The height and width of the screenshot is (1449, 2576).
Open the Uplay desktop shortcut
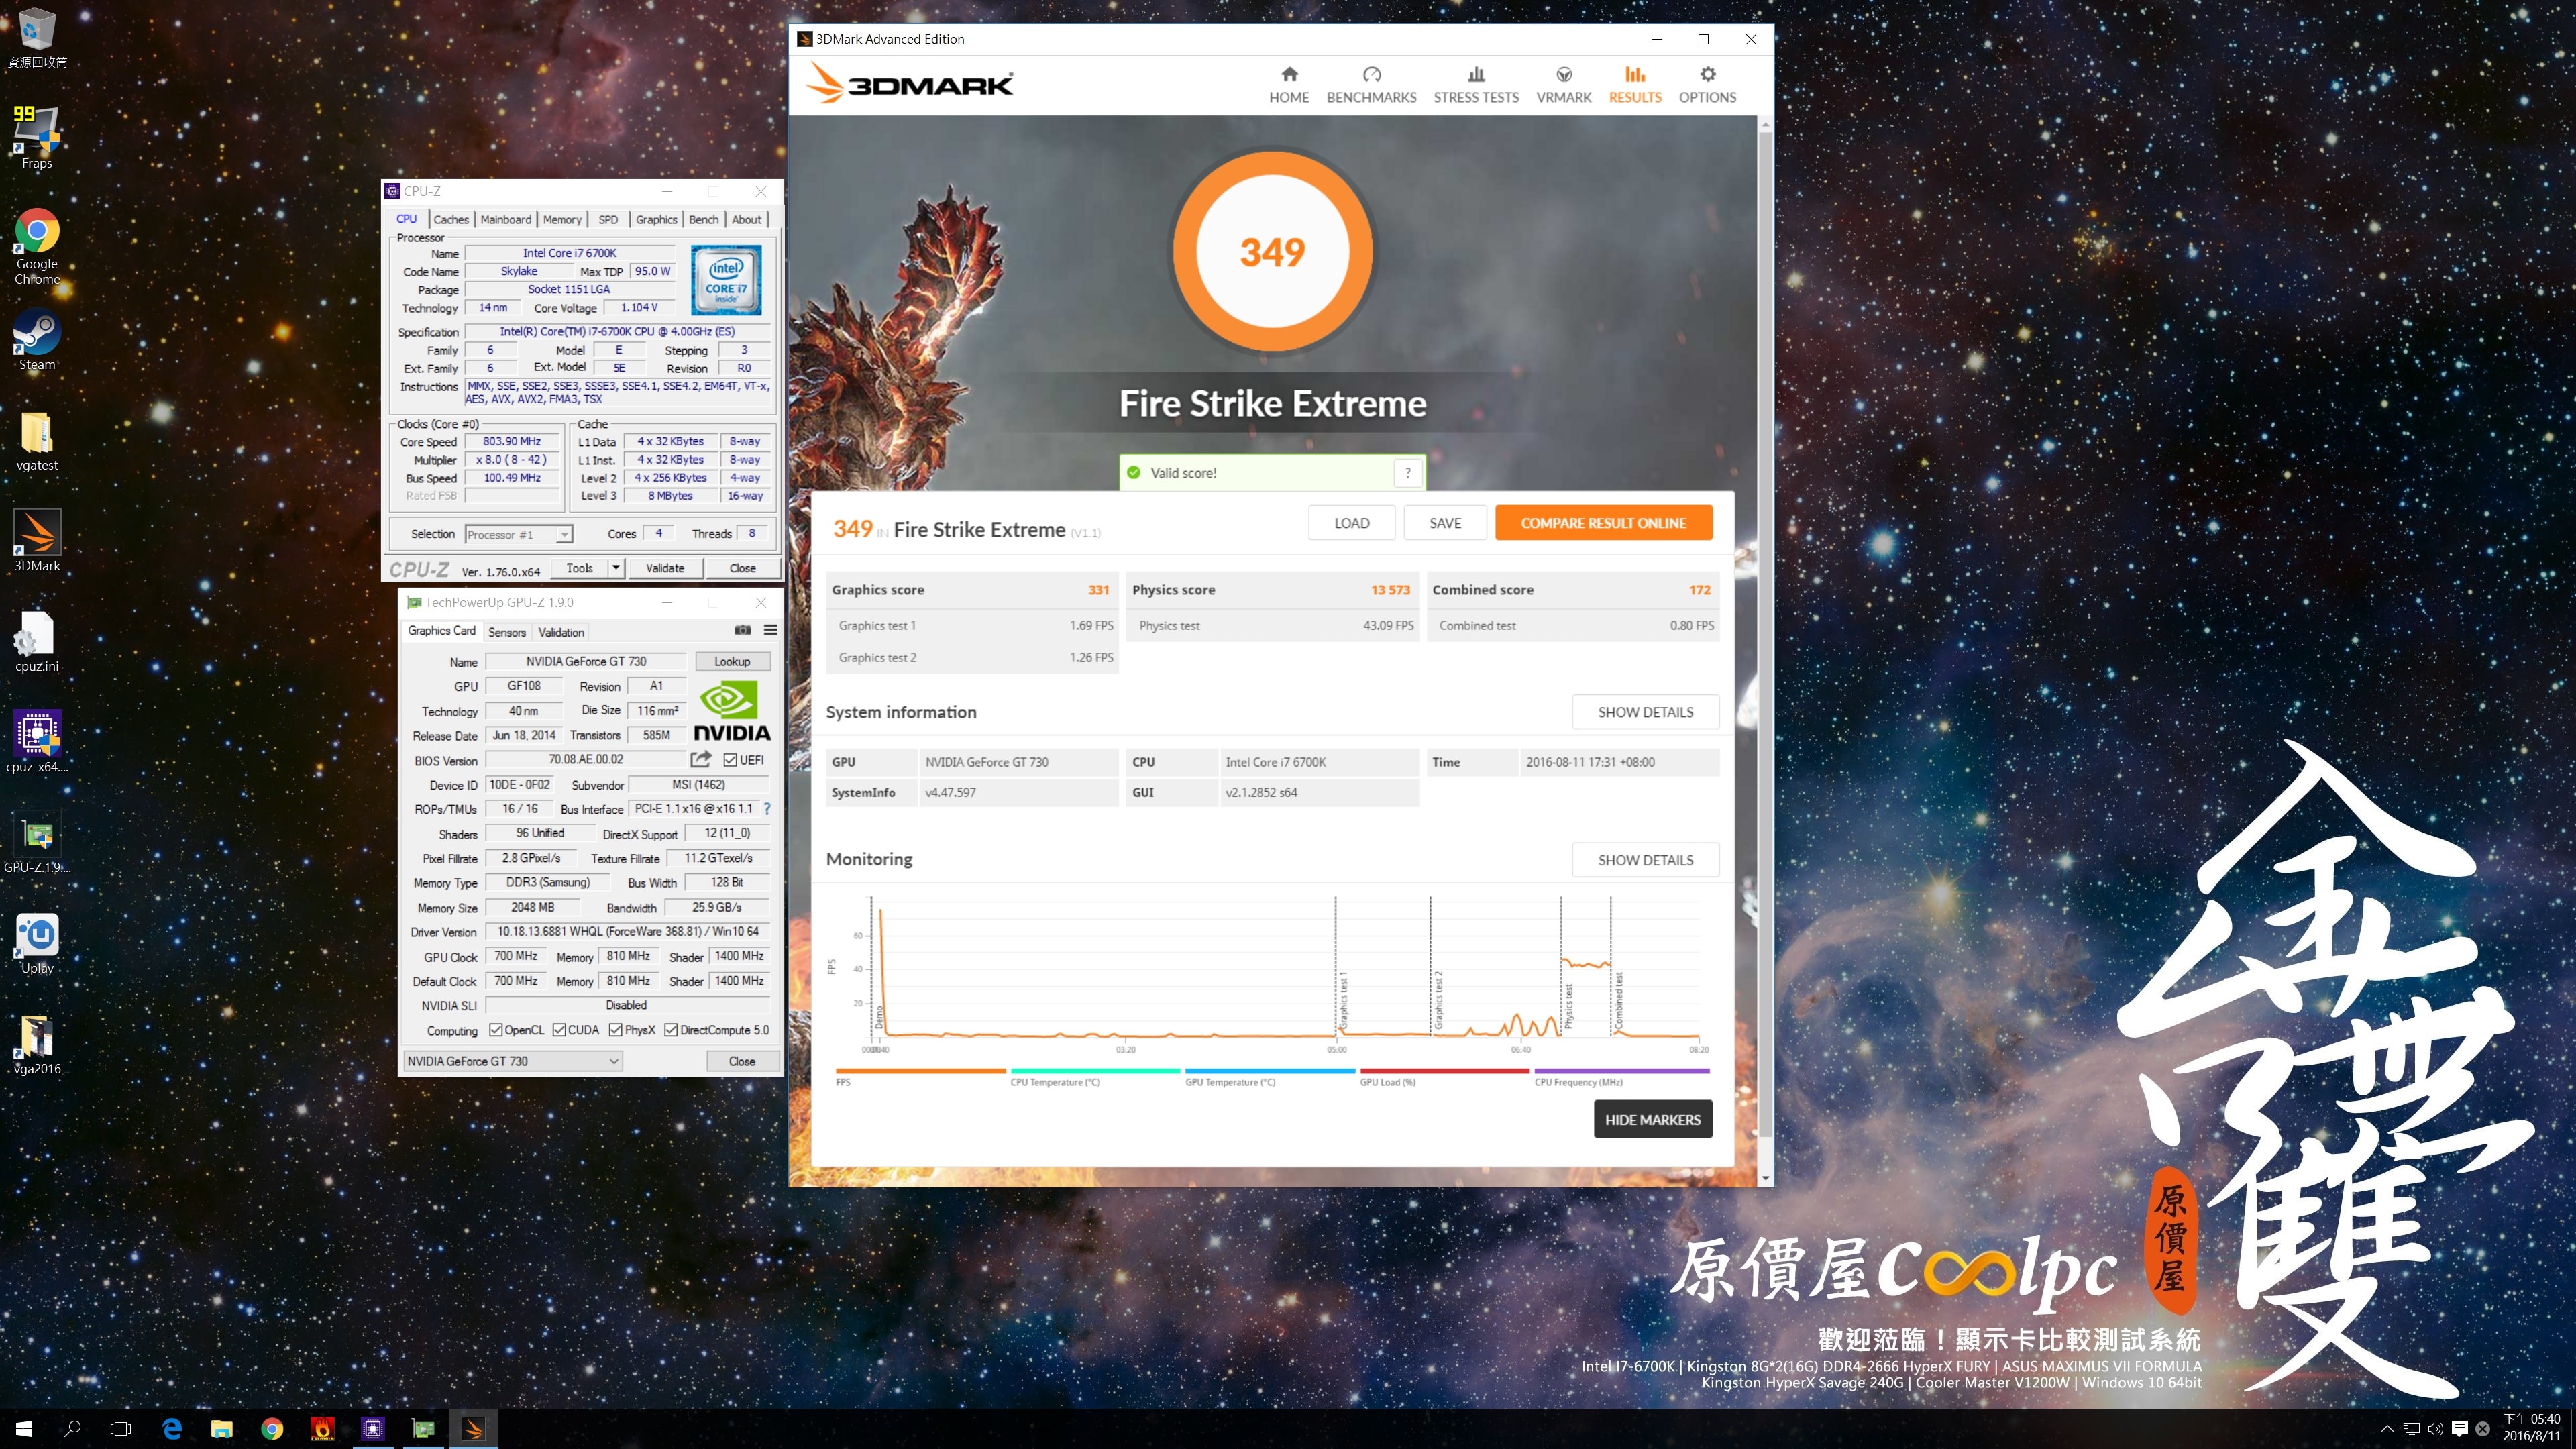(x=37, y=943)
